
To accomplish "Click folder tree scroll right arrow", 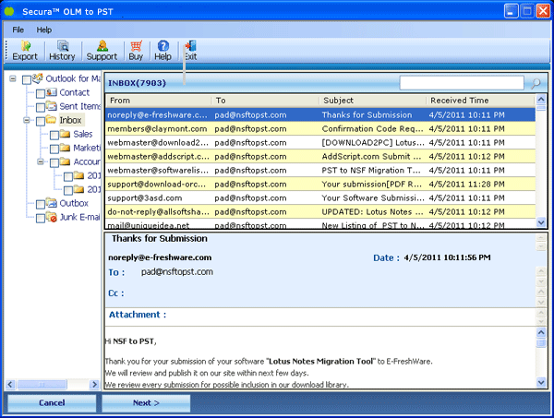I will tap(94, 384).
